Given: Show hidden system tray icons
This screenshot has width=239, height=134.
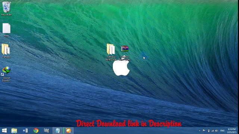Looking at the screenshot, I should click(x=199, y=131).
